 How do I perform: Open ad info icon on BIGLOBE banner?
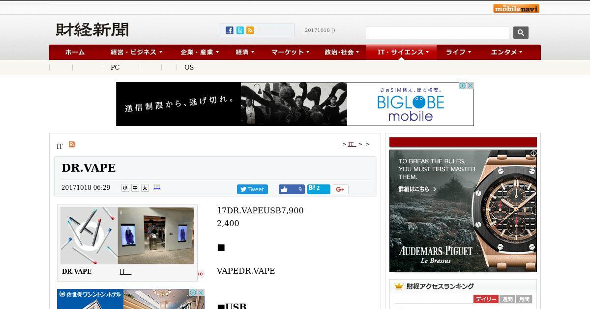[x=463, y=86]
